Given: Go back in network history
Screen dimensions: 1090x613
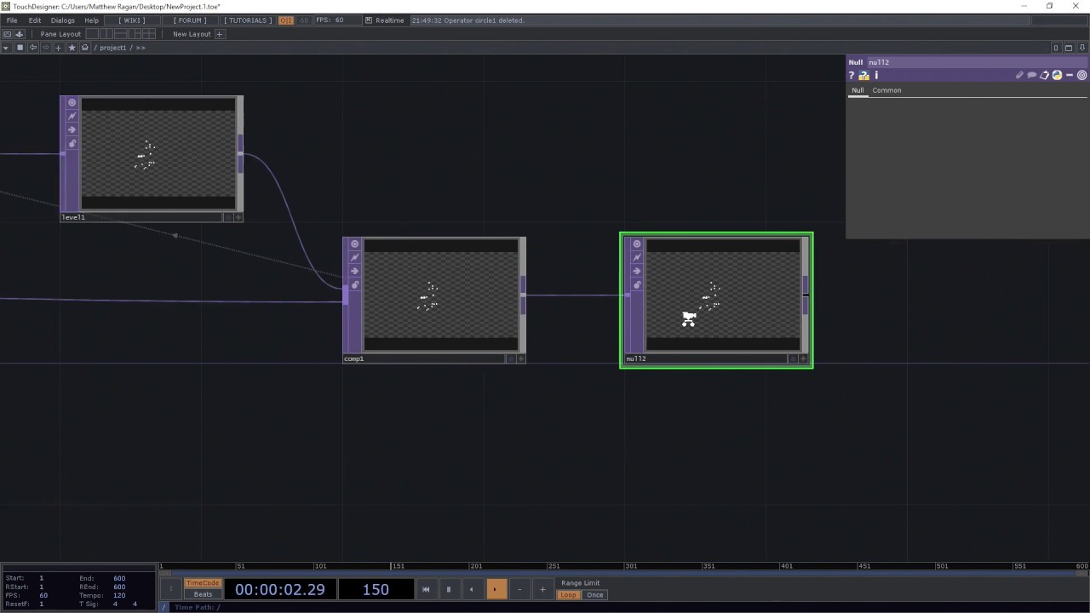Looking at the screenshot, I should 32,48.
